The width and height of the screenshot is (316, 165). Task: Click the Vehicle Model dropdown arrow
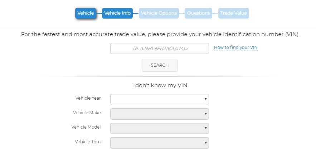click(x=205, y=128)
